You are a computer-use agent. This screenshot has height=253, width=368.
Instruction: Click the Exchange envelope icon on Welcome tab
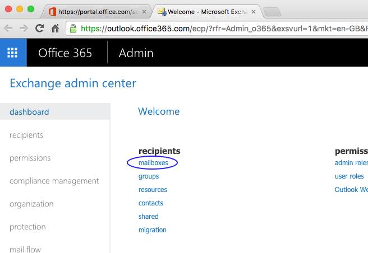pyautogui.click(x=162, y=12)
